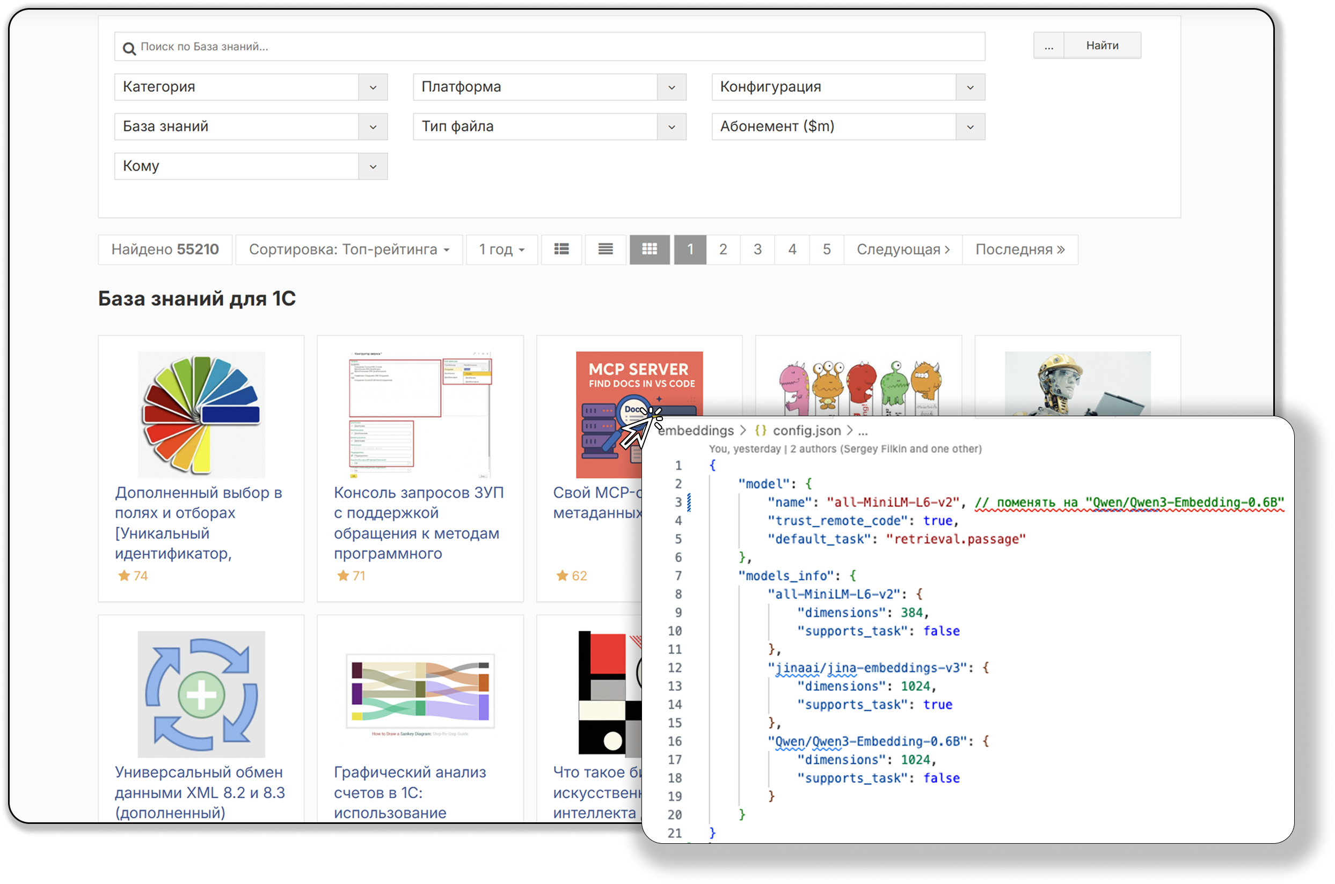Click the star rating 71 icon
Viewport: 1335px width, 884px height.
click(343, 576)
